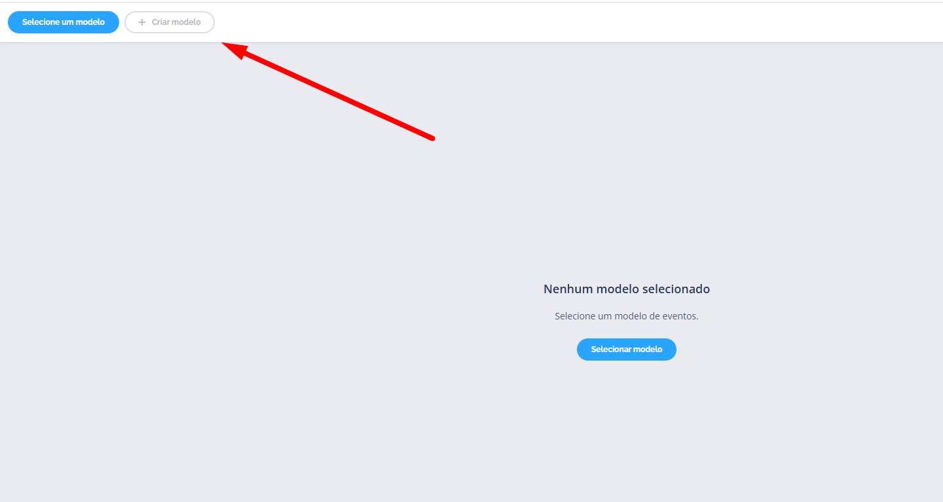Screen dimensions: 943x502
Task: Click the tail end of the red arrow
Action: click(x=432, y=138)
